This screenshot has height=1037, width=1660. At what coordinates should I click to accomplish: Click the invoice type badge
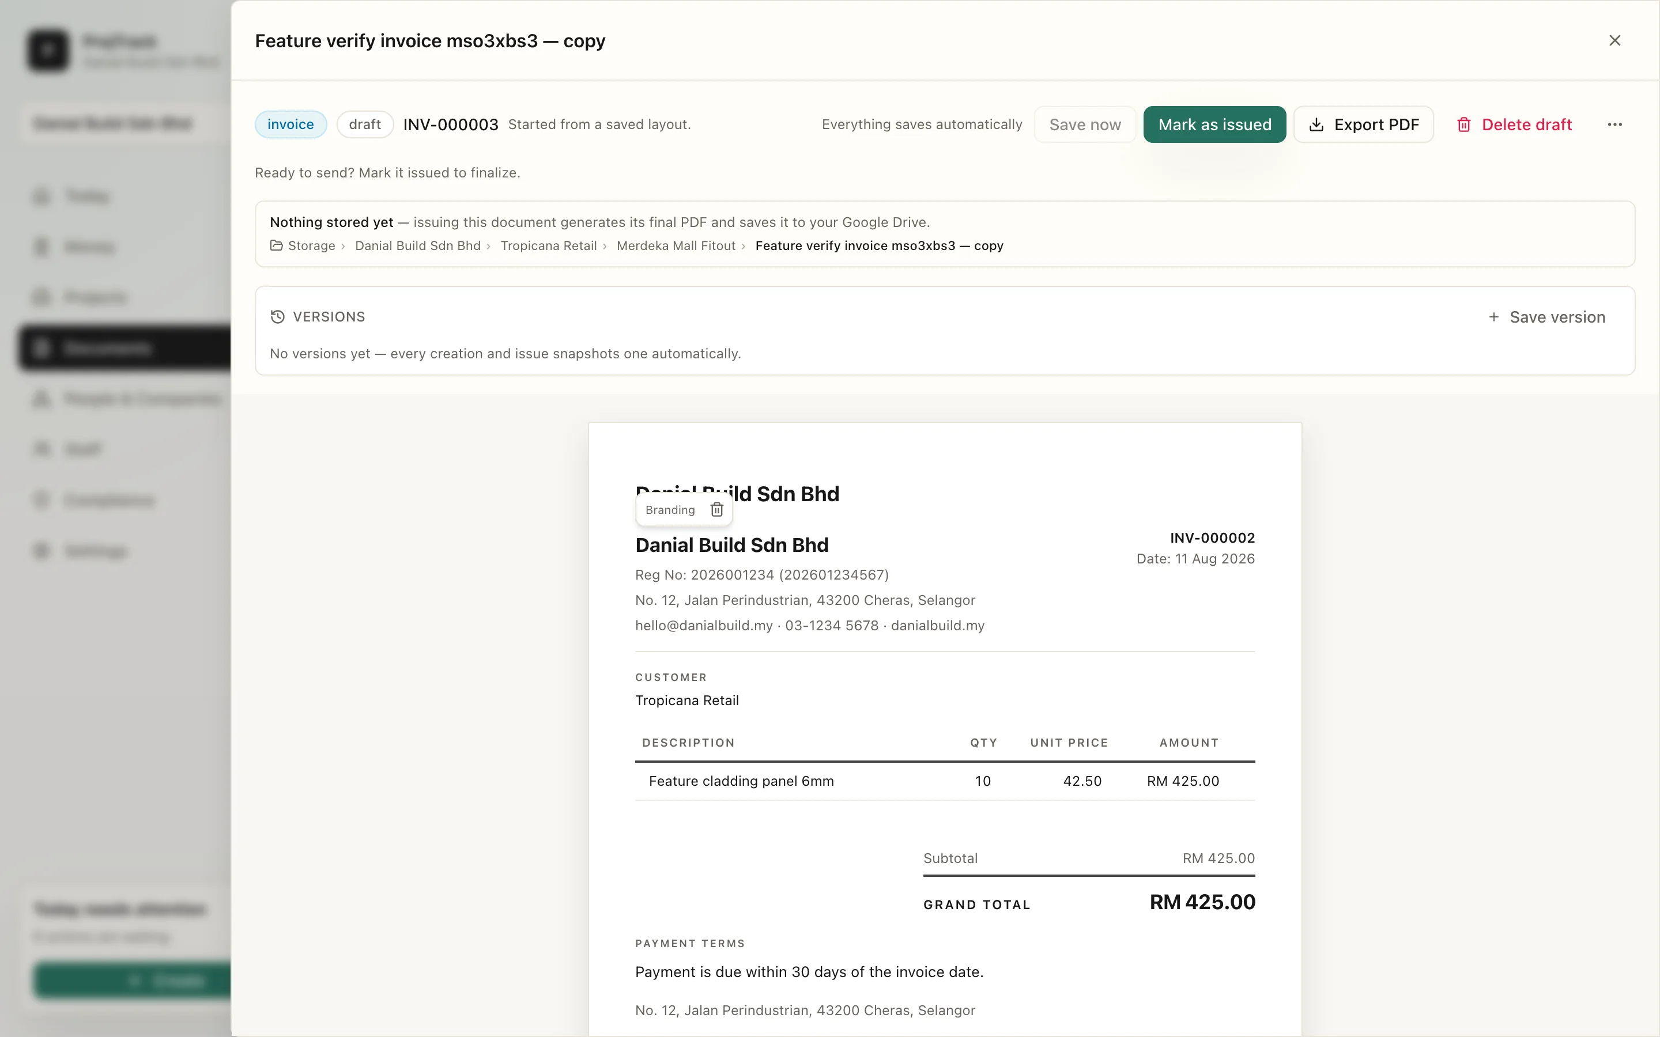pos(291,124)
